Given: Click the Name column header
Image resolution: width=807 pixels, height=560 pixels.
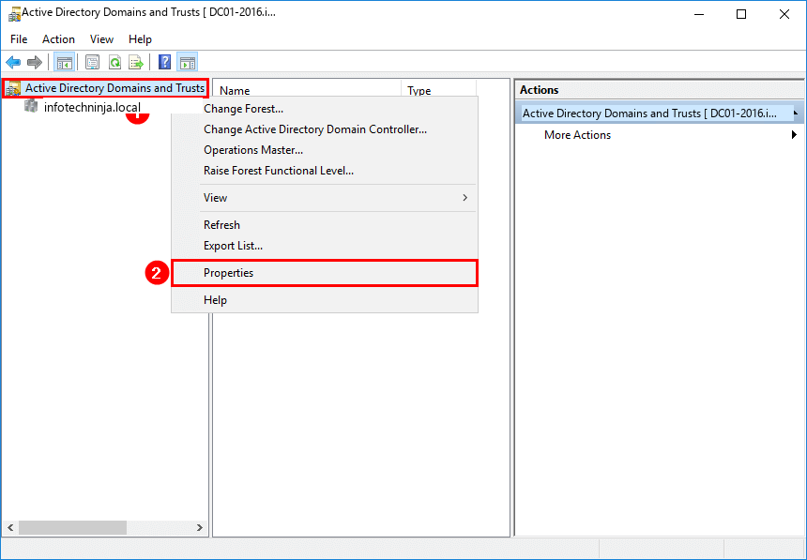Looking at the screenshot, I should click(x=307, y=90).
